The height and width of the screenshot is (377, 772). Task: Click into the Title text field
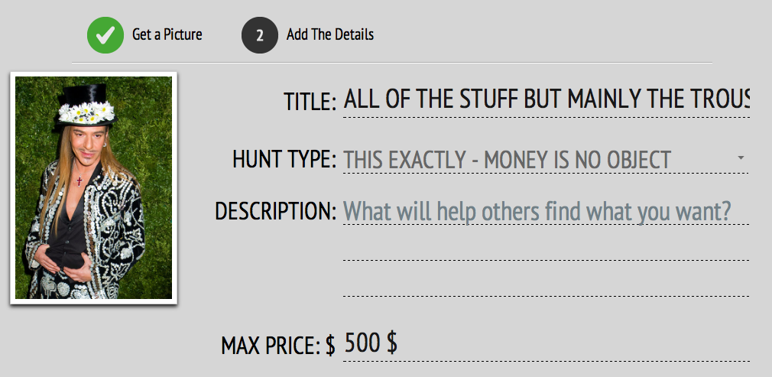point(546,99)
